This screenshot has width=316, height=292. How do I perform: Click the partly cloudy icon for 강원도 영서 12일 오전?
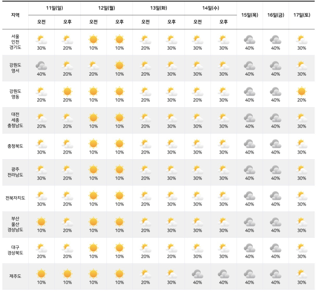(93, 65)
